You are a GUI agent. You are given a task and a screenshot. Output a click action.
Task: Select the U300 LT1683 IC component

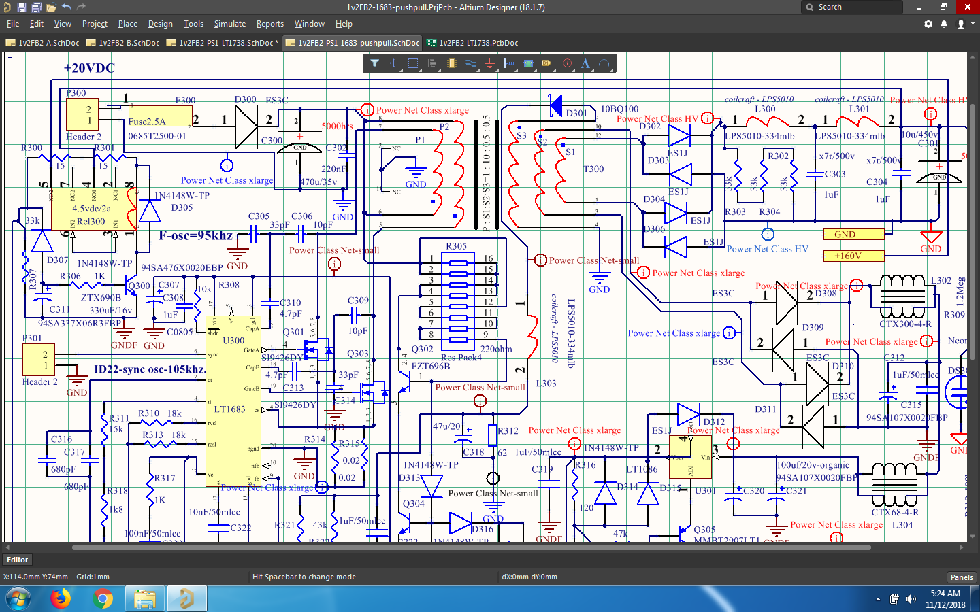pyautogui.click(x=233, y=401)
